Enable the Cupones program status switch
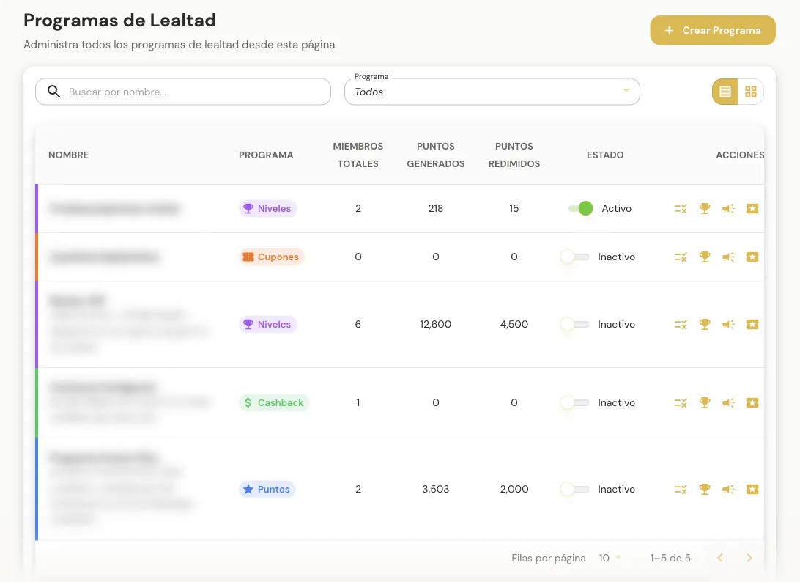Image resolution: width=800 pixels, height=582 pixels. 574,257
